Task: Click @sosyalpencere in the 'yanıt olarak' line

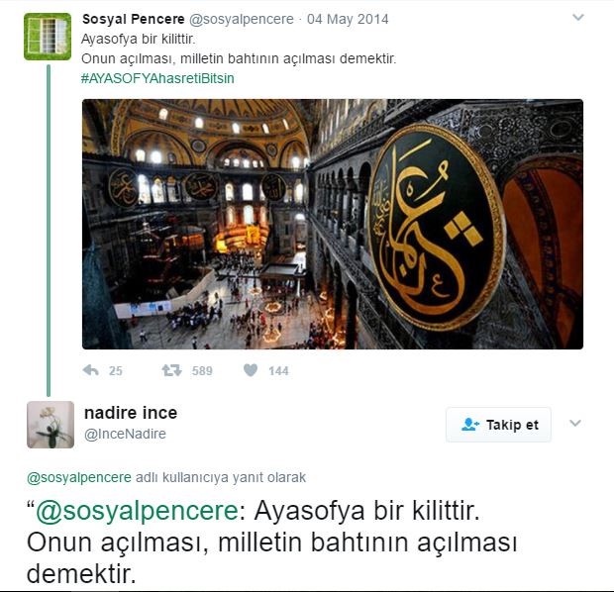Action: click(79, 478)
